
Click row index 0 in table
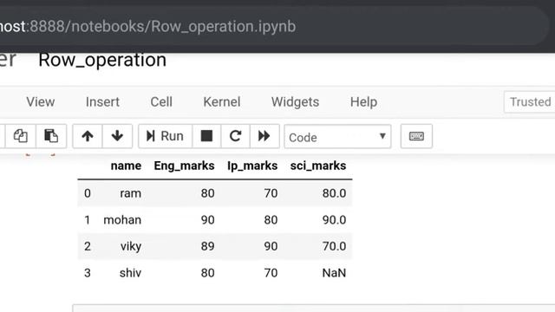coord(88,193)
